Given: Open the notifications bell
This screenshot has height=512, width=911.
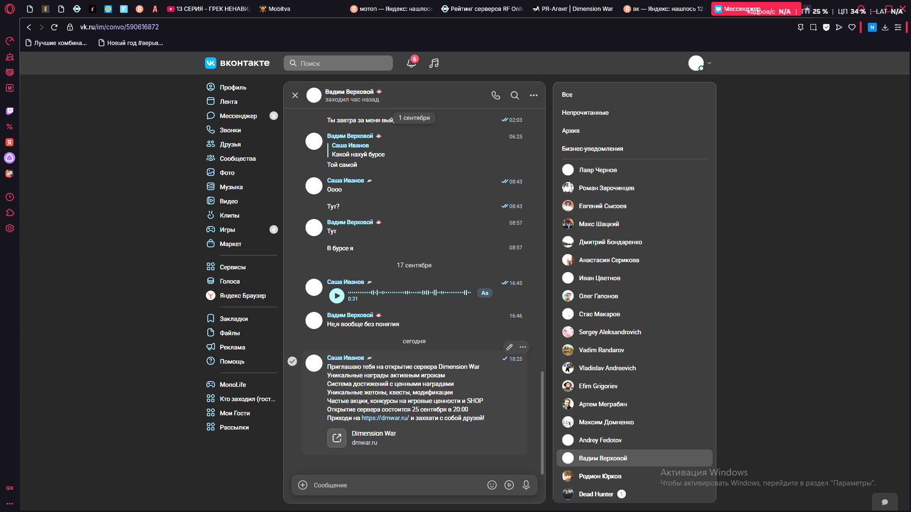Looking at the screenshot, I should [411, 63].
